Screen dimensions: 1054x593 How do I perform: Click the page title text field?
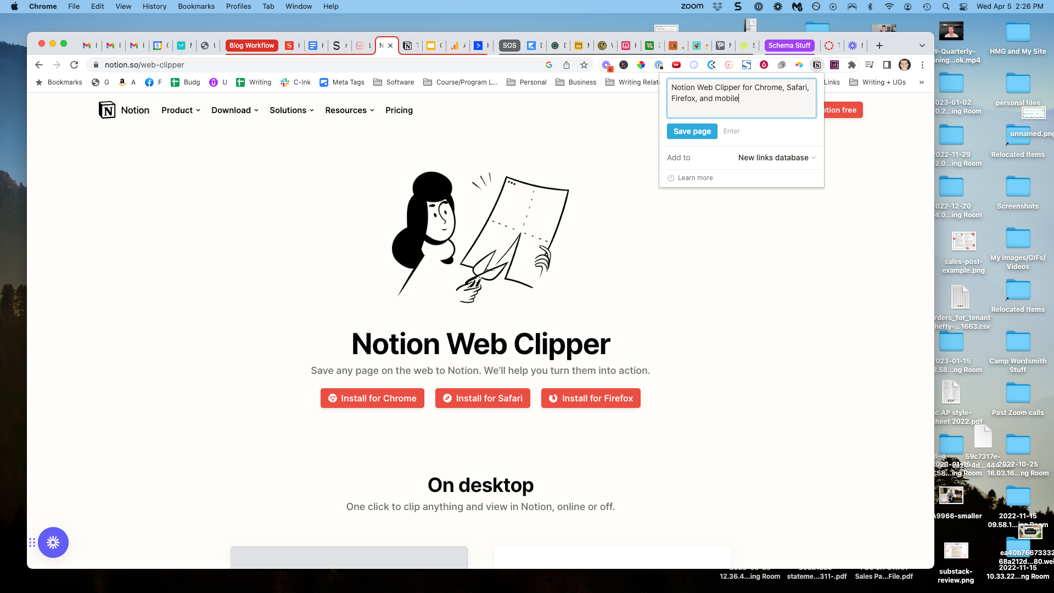(x=741, y=98)
